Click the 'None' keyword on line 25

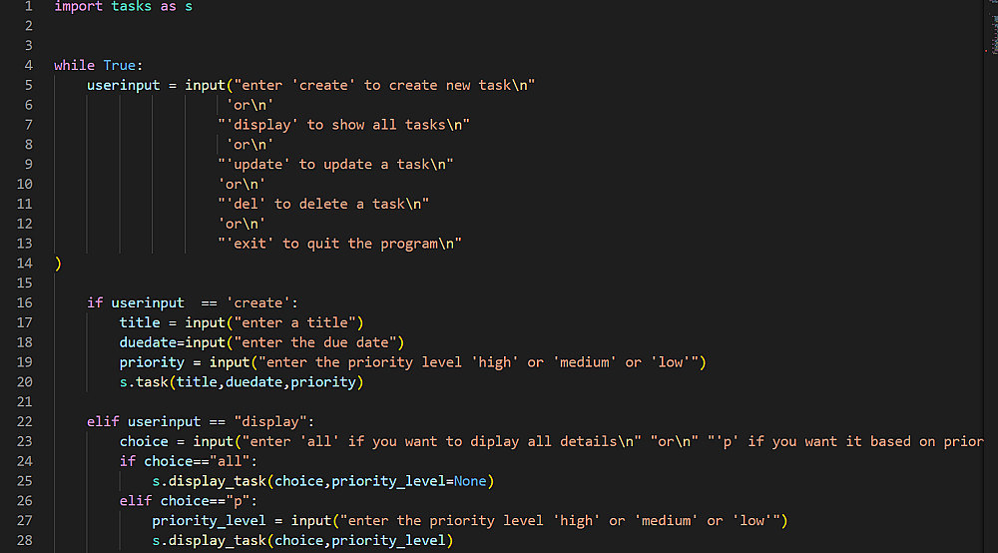point(470,481)
